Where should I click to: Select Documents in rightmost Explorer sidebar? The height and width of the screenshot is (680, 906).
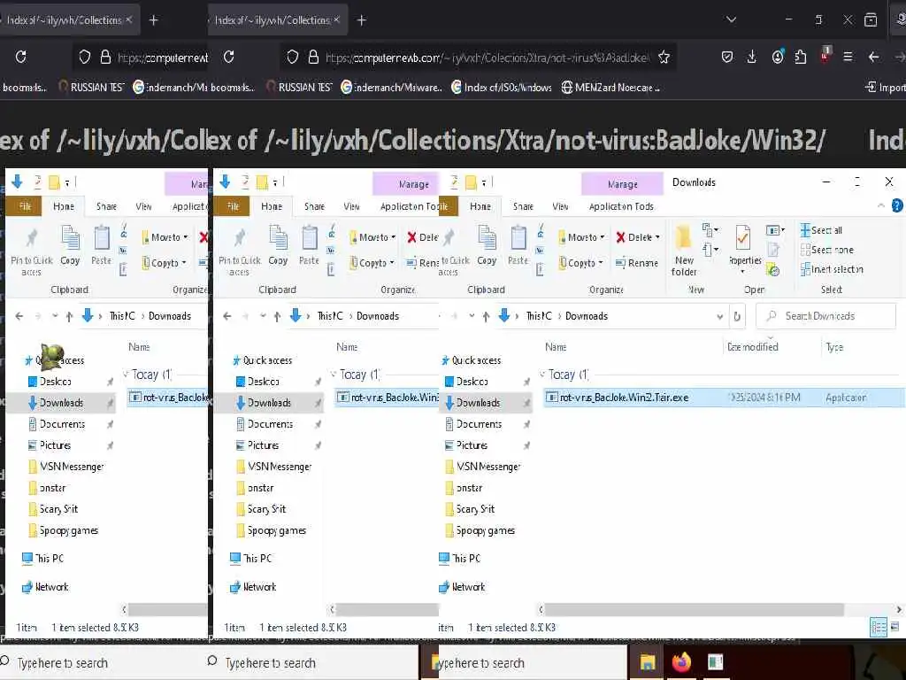point(472,424)
